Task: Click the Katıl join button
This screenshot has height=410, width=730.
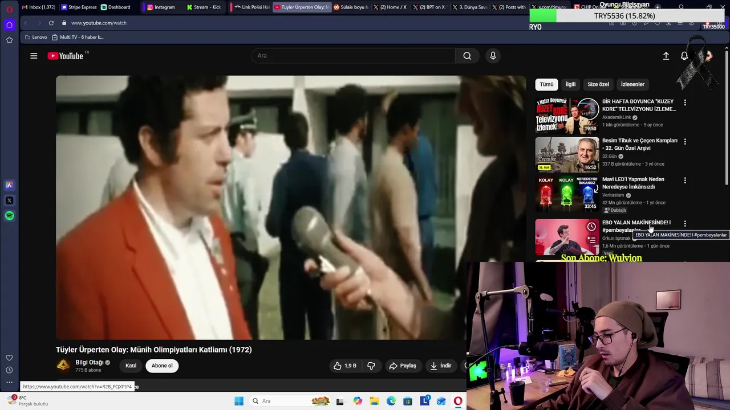Action: (x=131, y=366)
